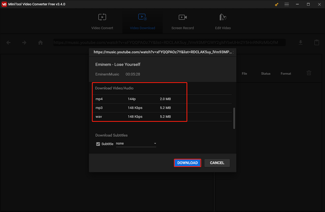Click the download icon beside URL bar
The width and height of the screenshot is (325, 212).
[301, 42]
